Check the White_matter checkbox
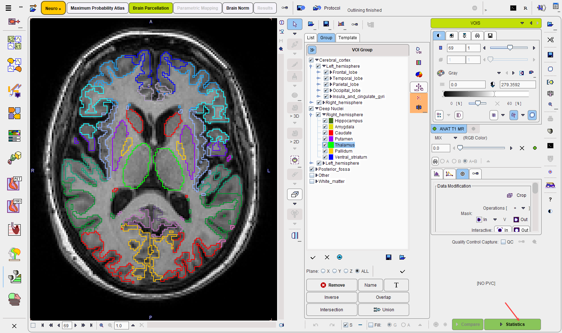 pos(312,181)
